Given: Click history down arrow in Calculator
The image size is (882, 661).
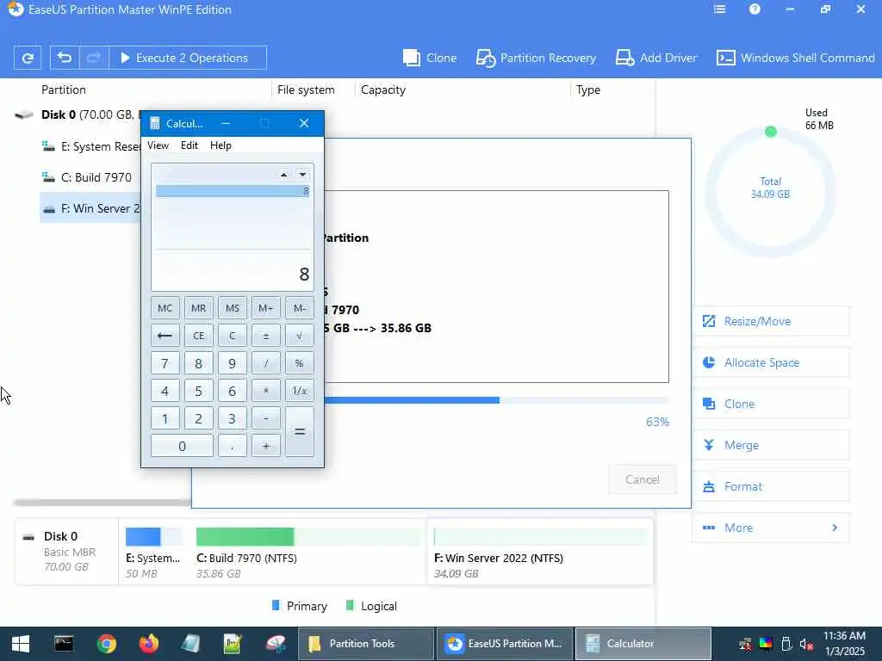Looking at the screenshot, I should (x=302, y=175).
